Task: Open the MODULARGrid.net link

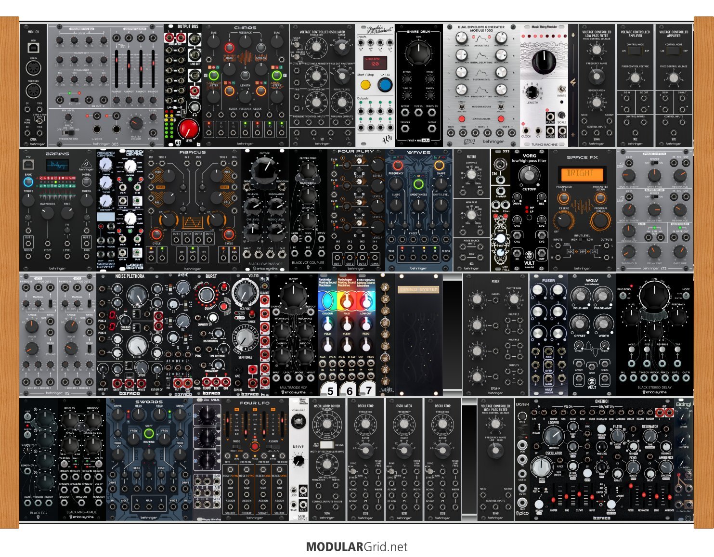Action: (x=357, y=547)
